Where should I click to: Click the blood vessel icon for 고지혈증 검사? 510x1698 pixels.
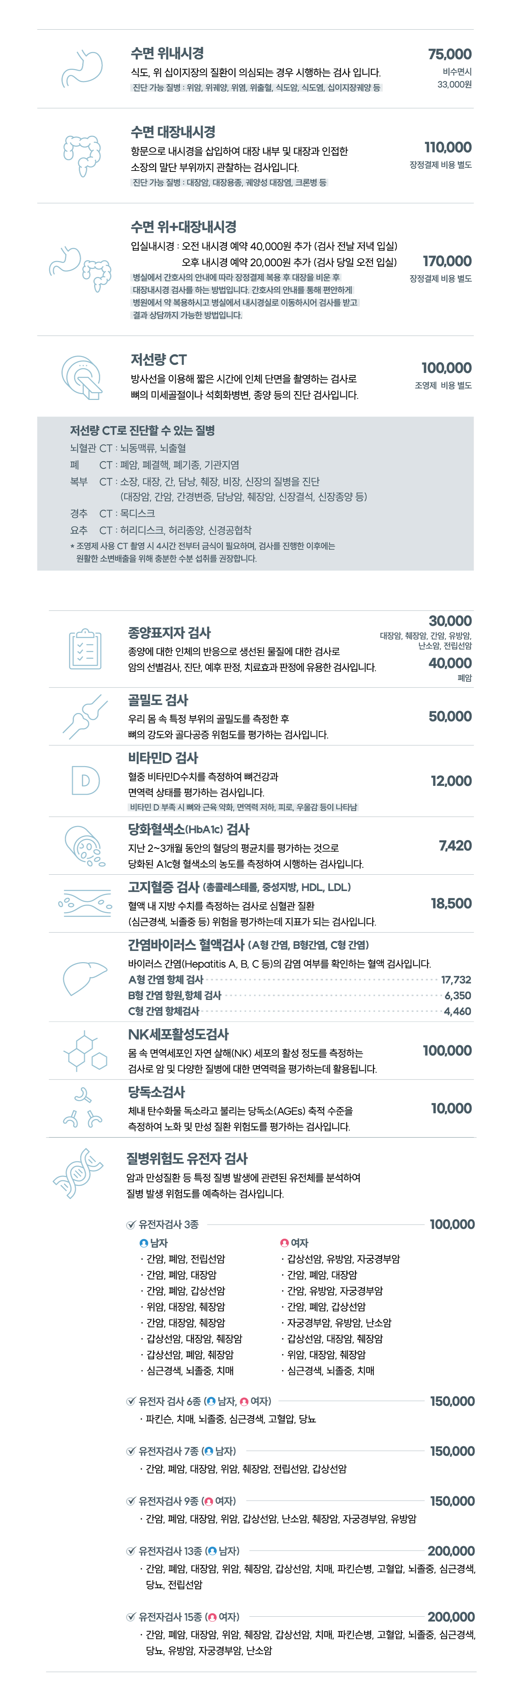pyautogui.click(x=85, y=903)
